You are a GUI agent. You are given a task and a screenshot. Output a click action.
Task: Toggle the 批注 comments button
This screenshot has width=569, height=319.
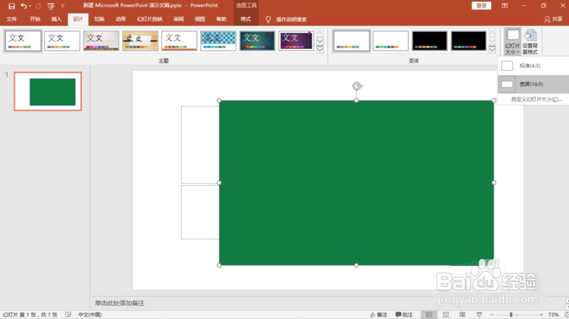(x=404, y=315)
